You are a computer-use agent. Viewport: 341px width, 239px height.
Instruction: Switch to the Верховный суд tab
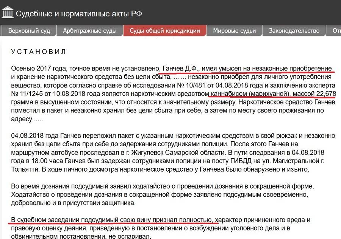tap(29, 31)
